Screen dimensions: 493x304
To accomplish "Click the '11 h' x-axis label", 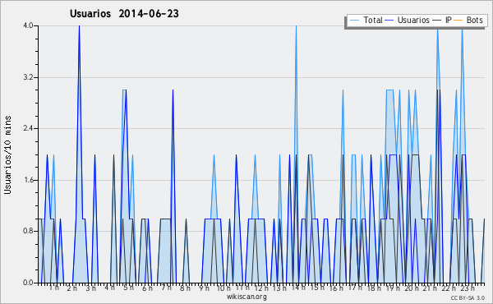I will pos(242,288).
